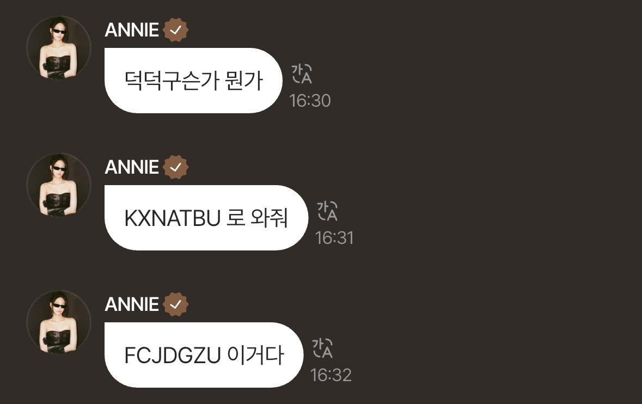Screen dimensions: 642x404
Task: Open ANNIE's profile picture beside the FCJDGZU message
Action: tap(59, 322)
